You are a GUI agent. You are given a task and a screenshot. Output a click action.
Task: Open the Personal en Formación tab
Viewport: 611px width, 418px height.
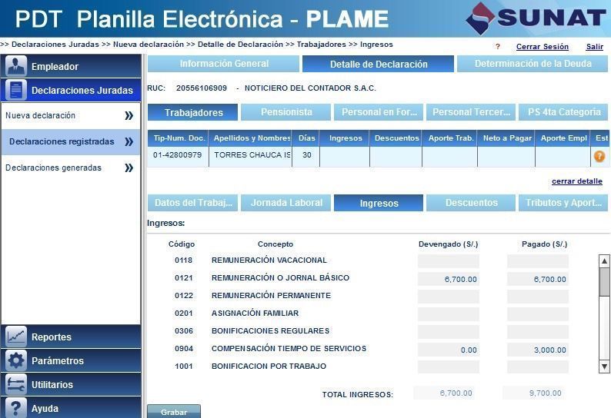[379, 112]
